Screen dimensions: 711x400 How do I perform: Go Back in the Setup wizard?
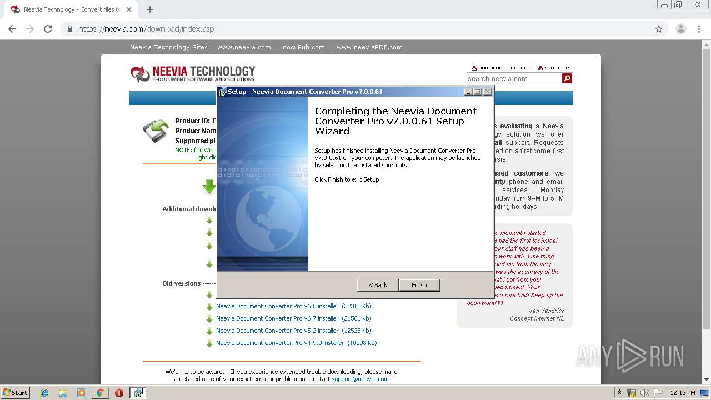tap(378, 285)
